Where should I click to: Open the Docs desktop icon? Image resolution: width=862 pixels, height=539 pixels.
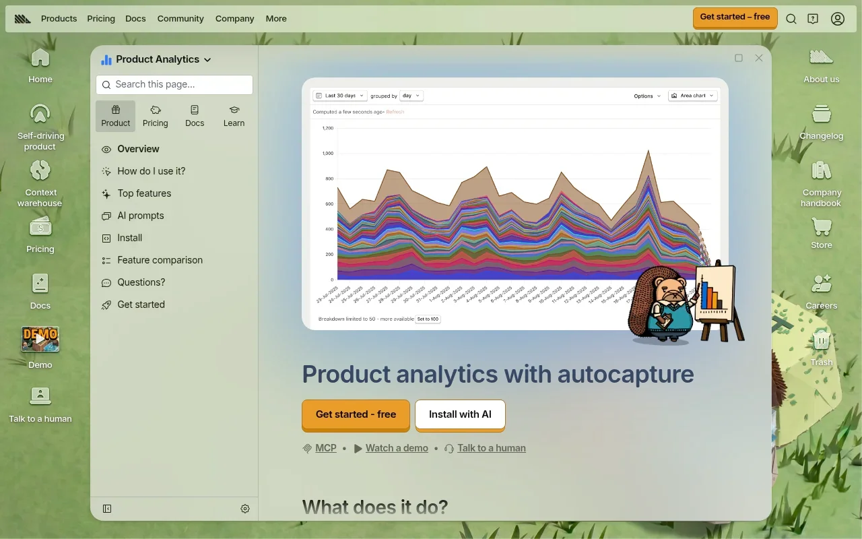coord(40,292)
